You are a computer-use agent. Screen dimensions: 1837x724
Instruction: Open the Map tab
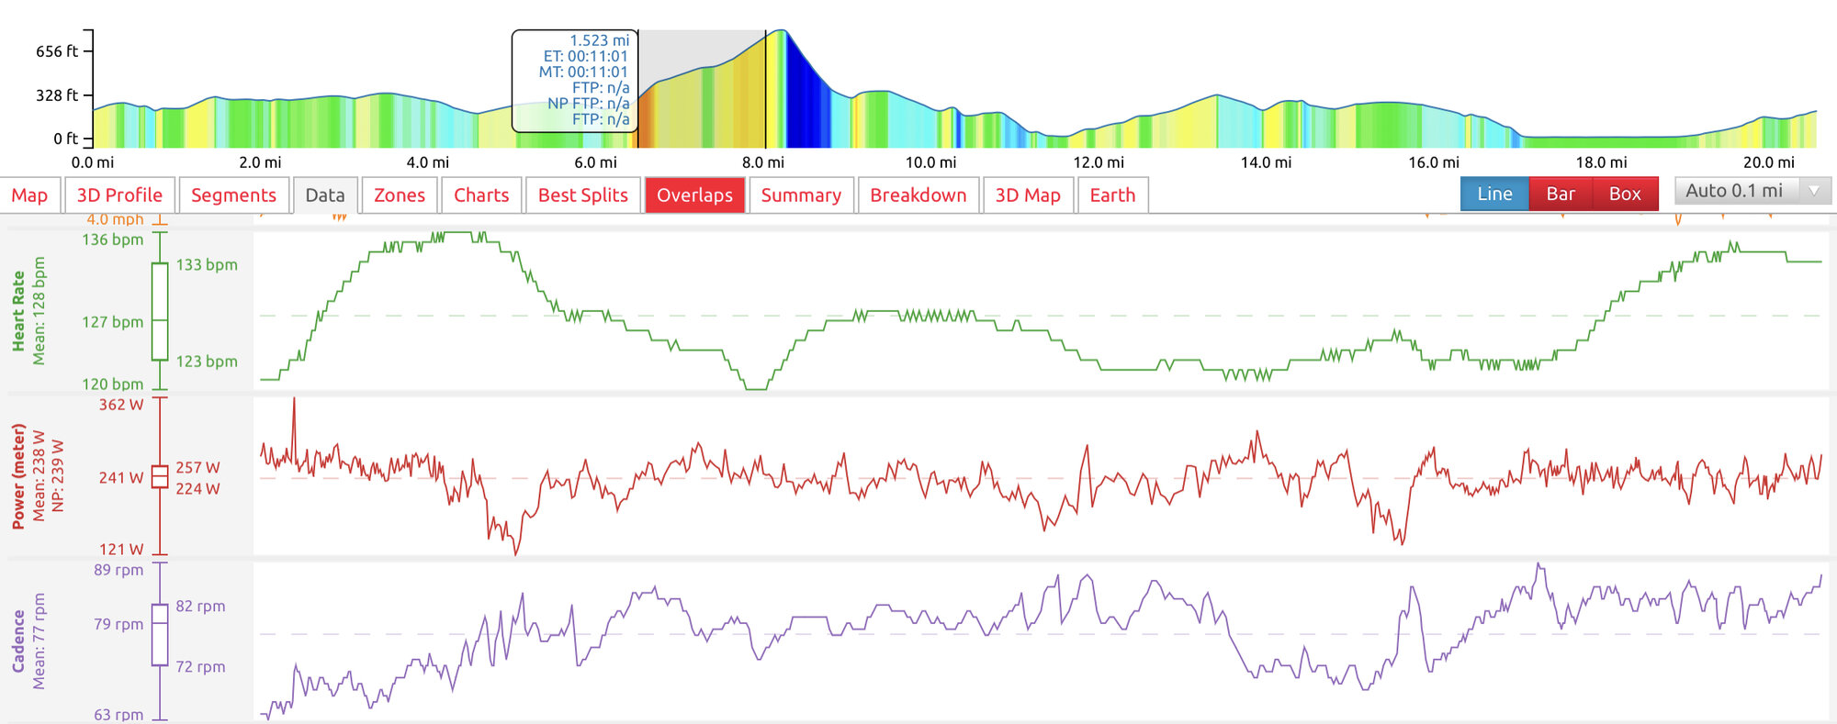coord(29,195)
